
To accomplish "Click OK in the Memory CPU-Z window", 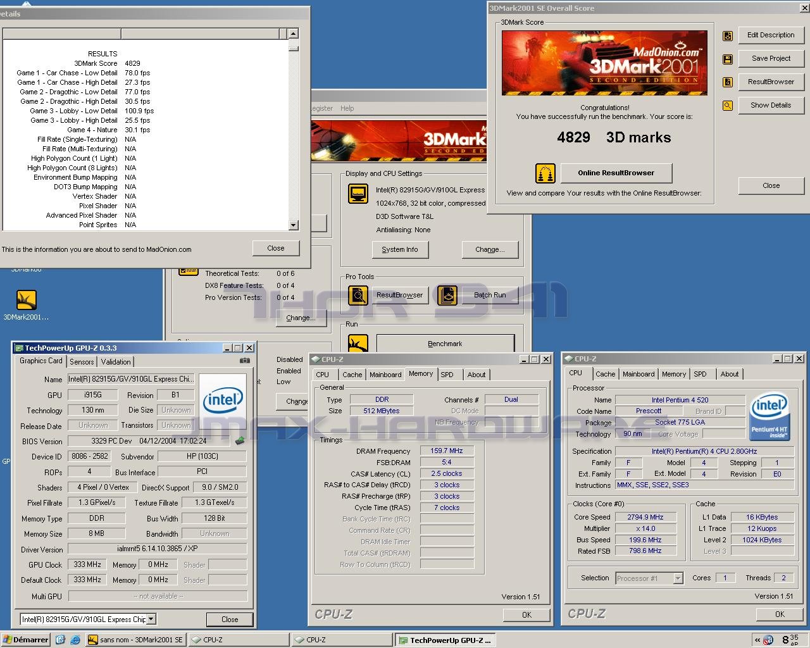I will coord(526,614).
